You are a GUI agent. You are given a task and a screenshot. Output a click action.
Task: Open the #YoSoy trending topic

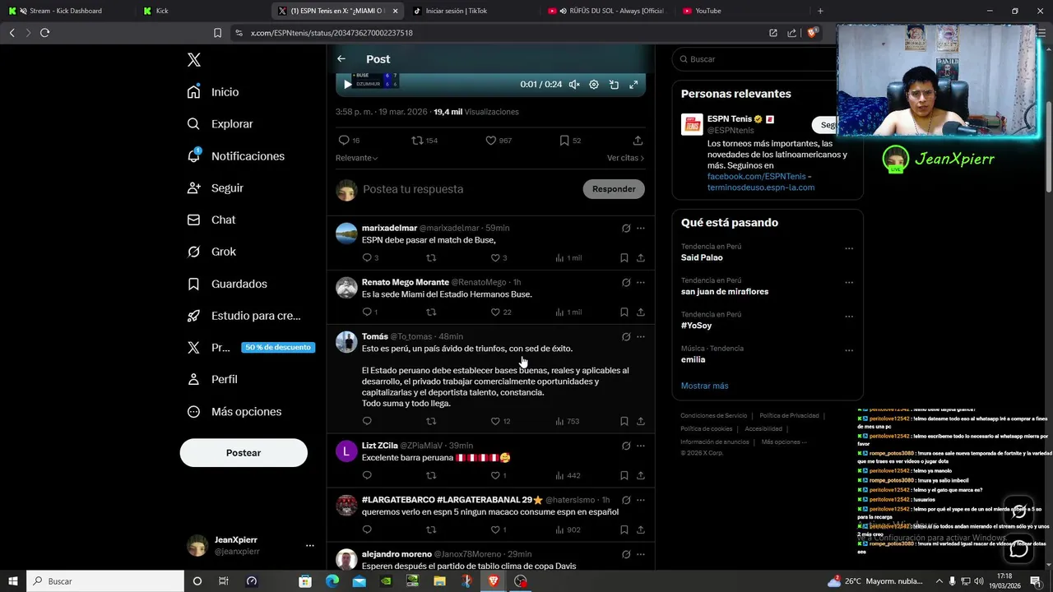(696, 326)
